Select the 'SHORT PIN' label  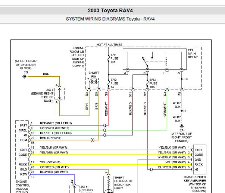point(94,75)
